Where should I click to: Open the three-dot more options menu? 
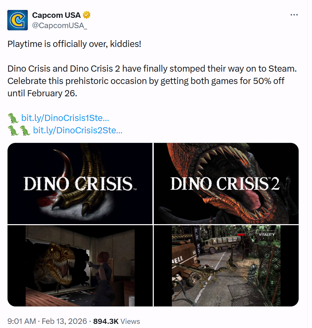[x=294, y=15]
